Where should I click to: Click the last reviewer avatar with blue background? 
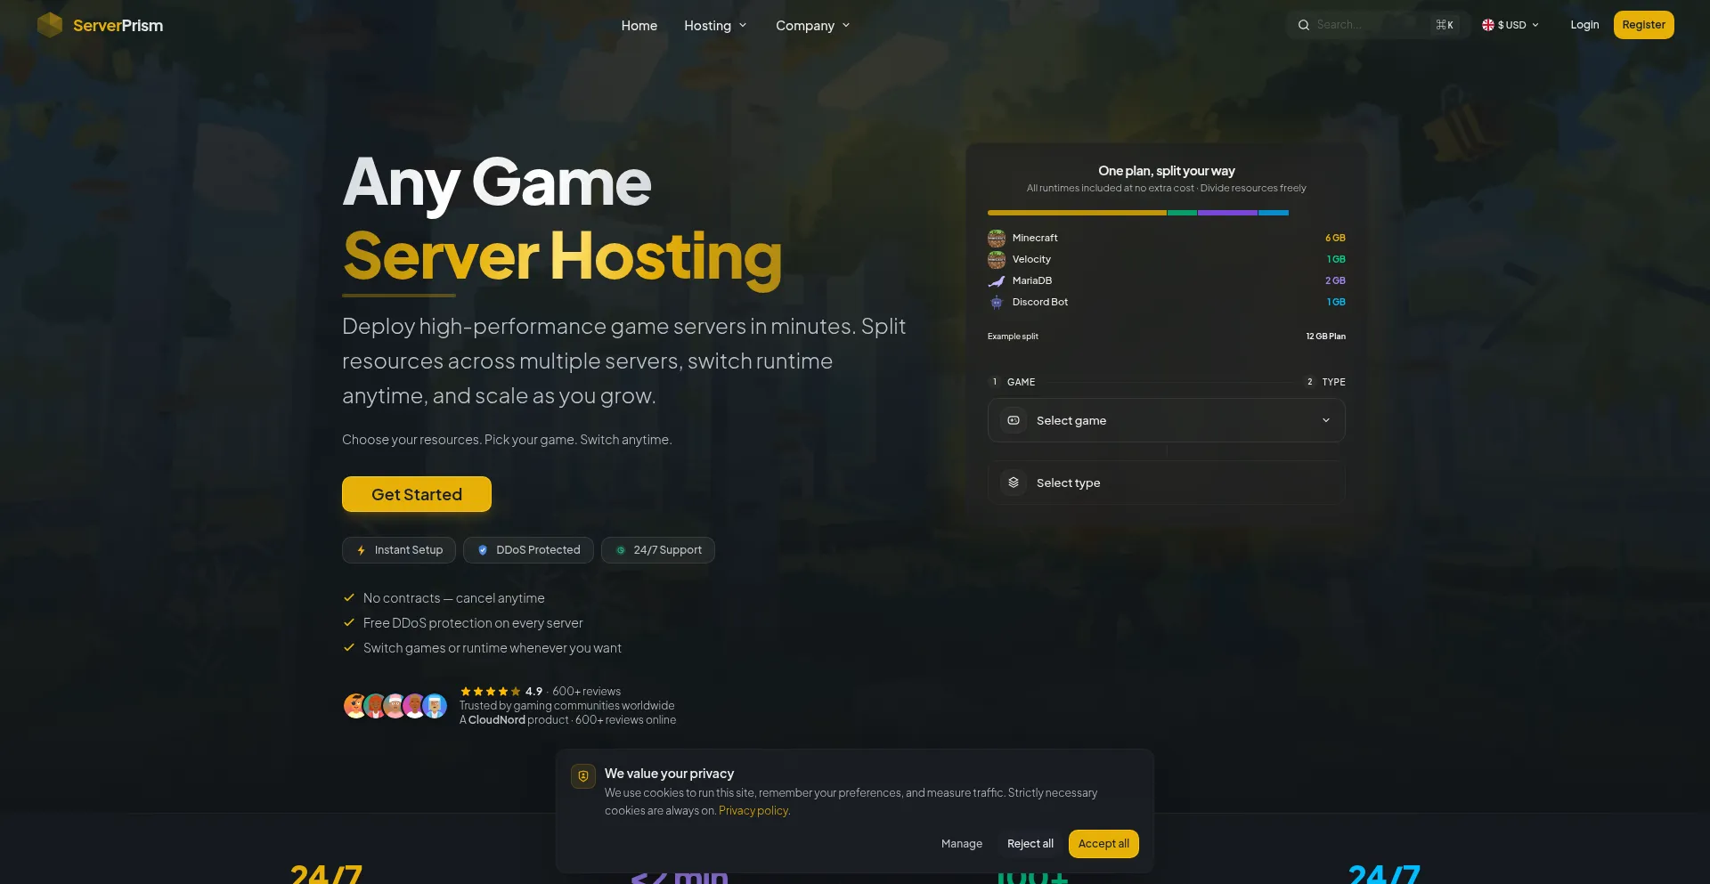click(x=435, y=706)
